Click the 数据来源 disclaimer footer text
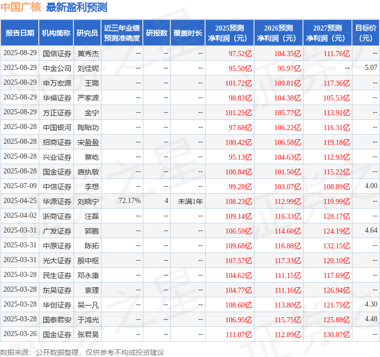380x357 pixels. 82,352
